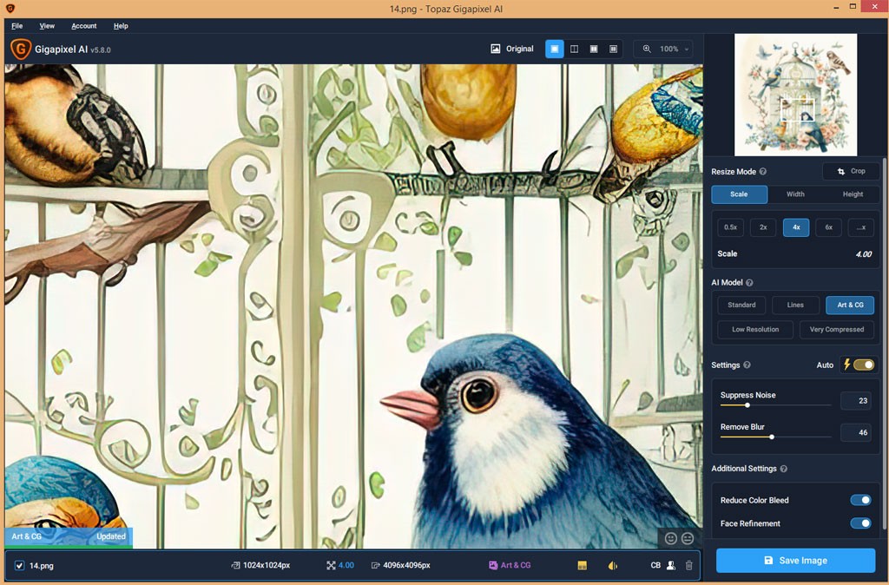Select the split view icon

click(575, 49)
